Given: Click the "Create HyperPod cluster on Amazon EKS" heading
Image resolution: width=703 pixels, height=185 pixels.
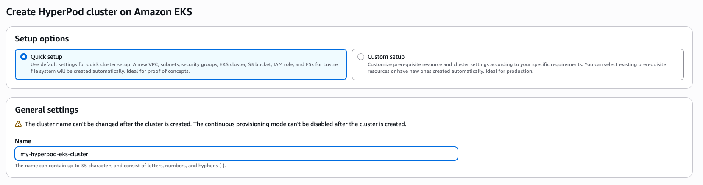Looking at the screenshot, I should [x=99, y=12].
